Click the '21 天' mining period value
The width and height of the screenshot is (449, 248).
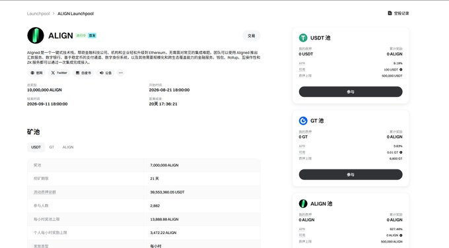point(155,179)
